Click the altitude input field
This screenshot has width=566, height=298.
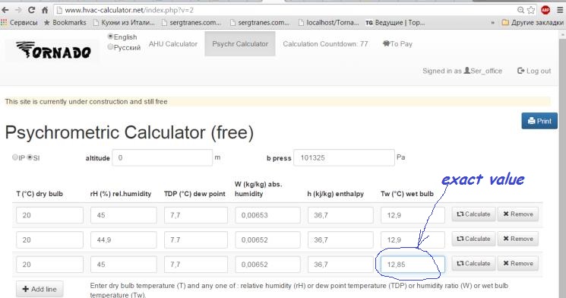click(x=163, y=157)
